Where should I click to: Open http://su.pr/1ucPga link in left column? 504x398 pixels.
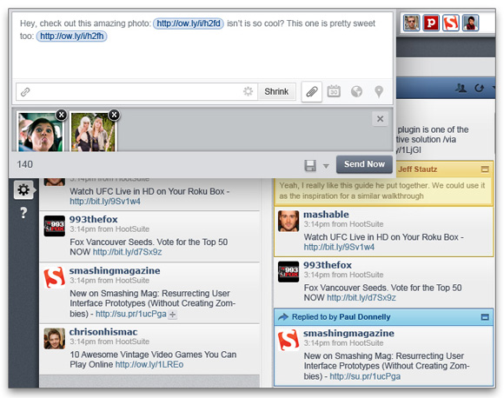[x=131, y=314]
